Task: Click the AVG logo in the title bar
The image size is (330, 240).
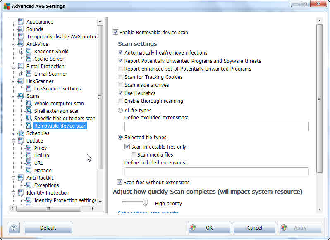Action: coord(7,6)
